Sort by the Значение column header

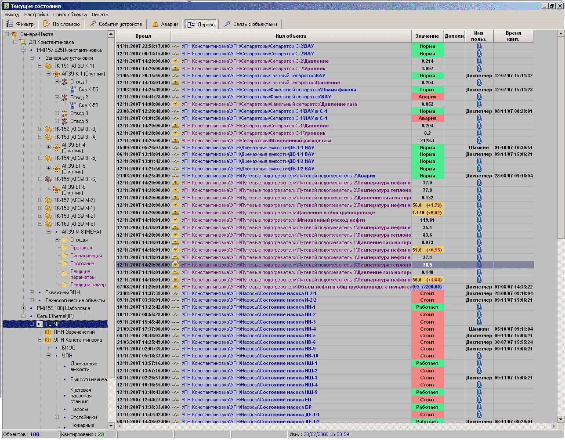click(x=427, y=36)
